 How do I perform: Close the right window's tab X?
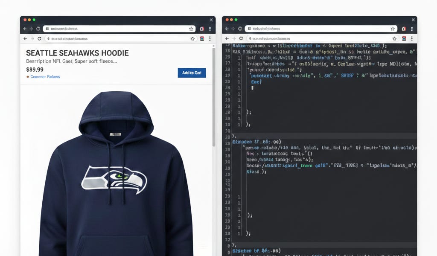(x=413, y=20)
